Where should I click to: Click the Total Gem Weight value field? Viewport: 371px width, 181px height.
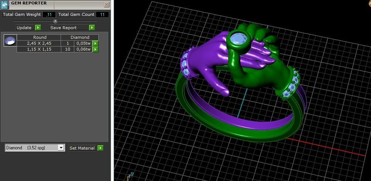49,14
